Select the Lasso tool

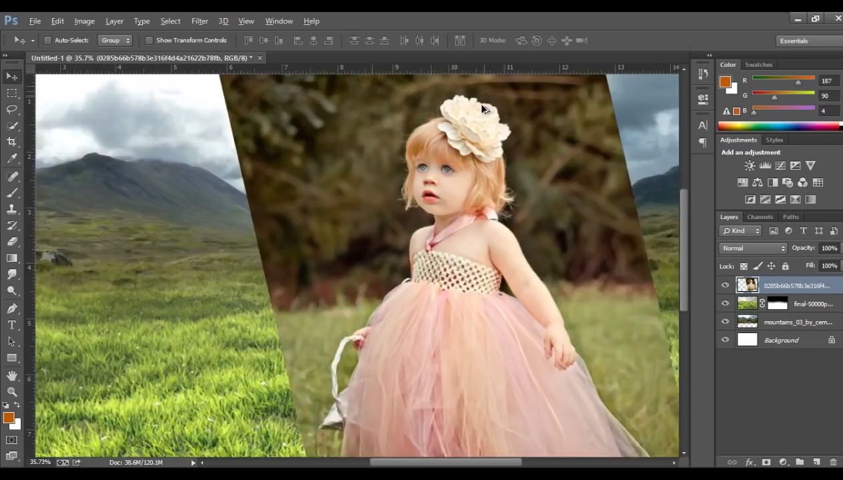12,109
